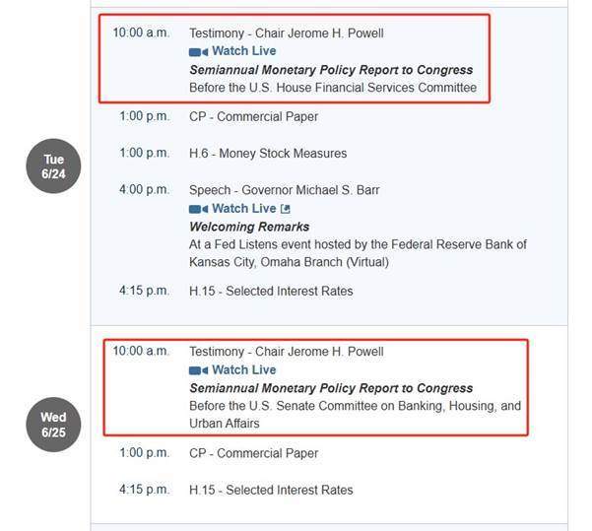Click the Speech - Governor Michael S. Barr heading

[x=284, y=189]
